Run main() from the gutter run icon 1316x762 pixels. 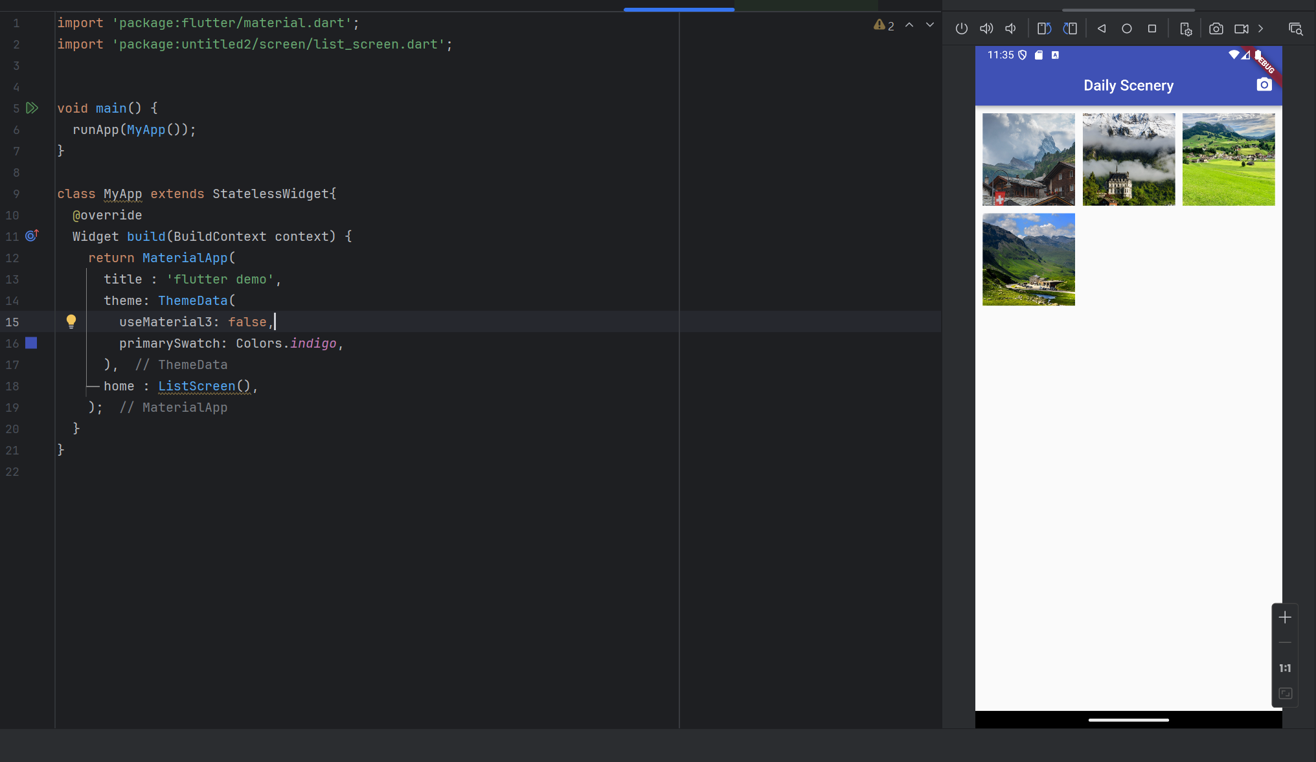[32, 108]
